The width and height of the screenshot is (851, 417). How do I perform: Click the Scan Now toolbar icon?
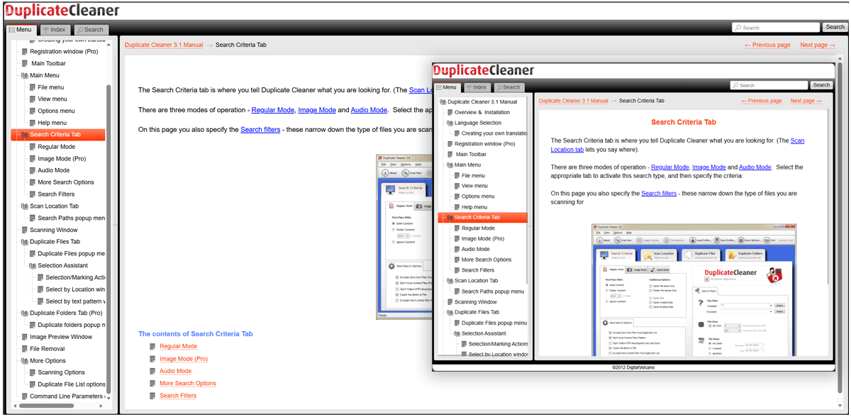617,240
